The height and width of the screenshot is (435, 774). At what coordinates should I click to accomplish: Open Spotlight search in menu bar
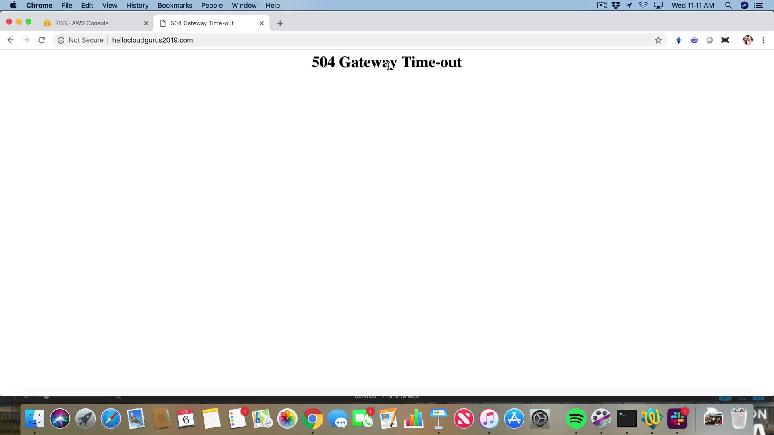click(728, 5)
